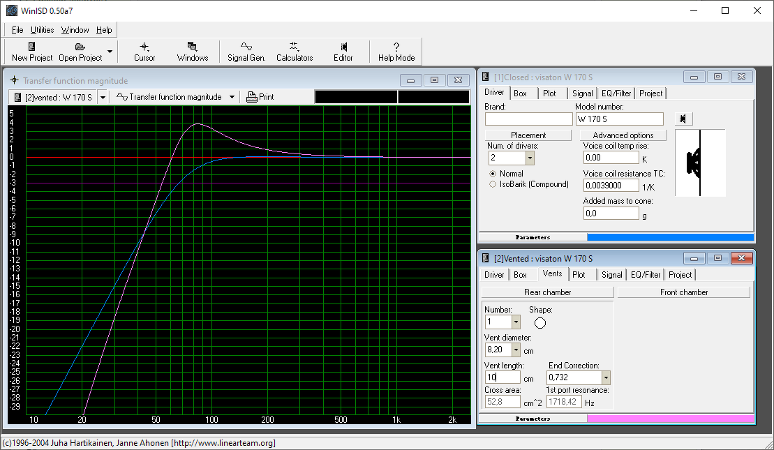Click the 1st port resonance value 1718,42
The width and height of the screenshot is (774, 450).
tap(564, 402)
